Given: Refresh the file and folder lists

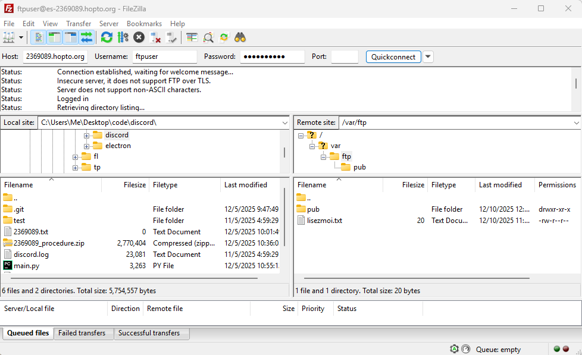Looking at the screenshot, I should [x=107, y=37].
